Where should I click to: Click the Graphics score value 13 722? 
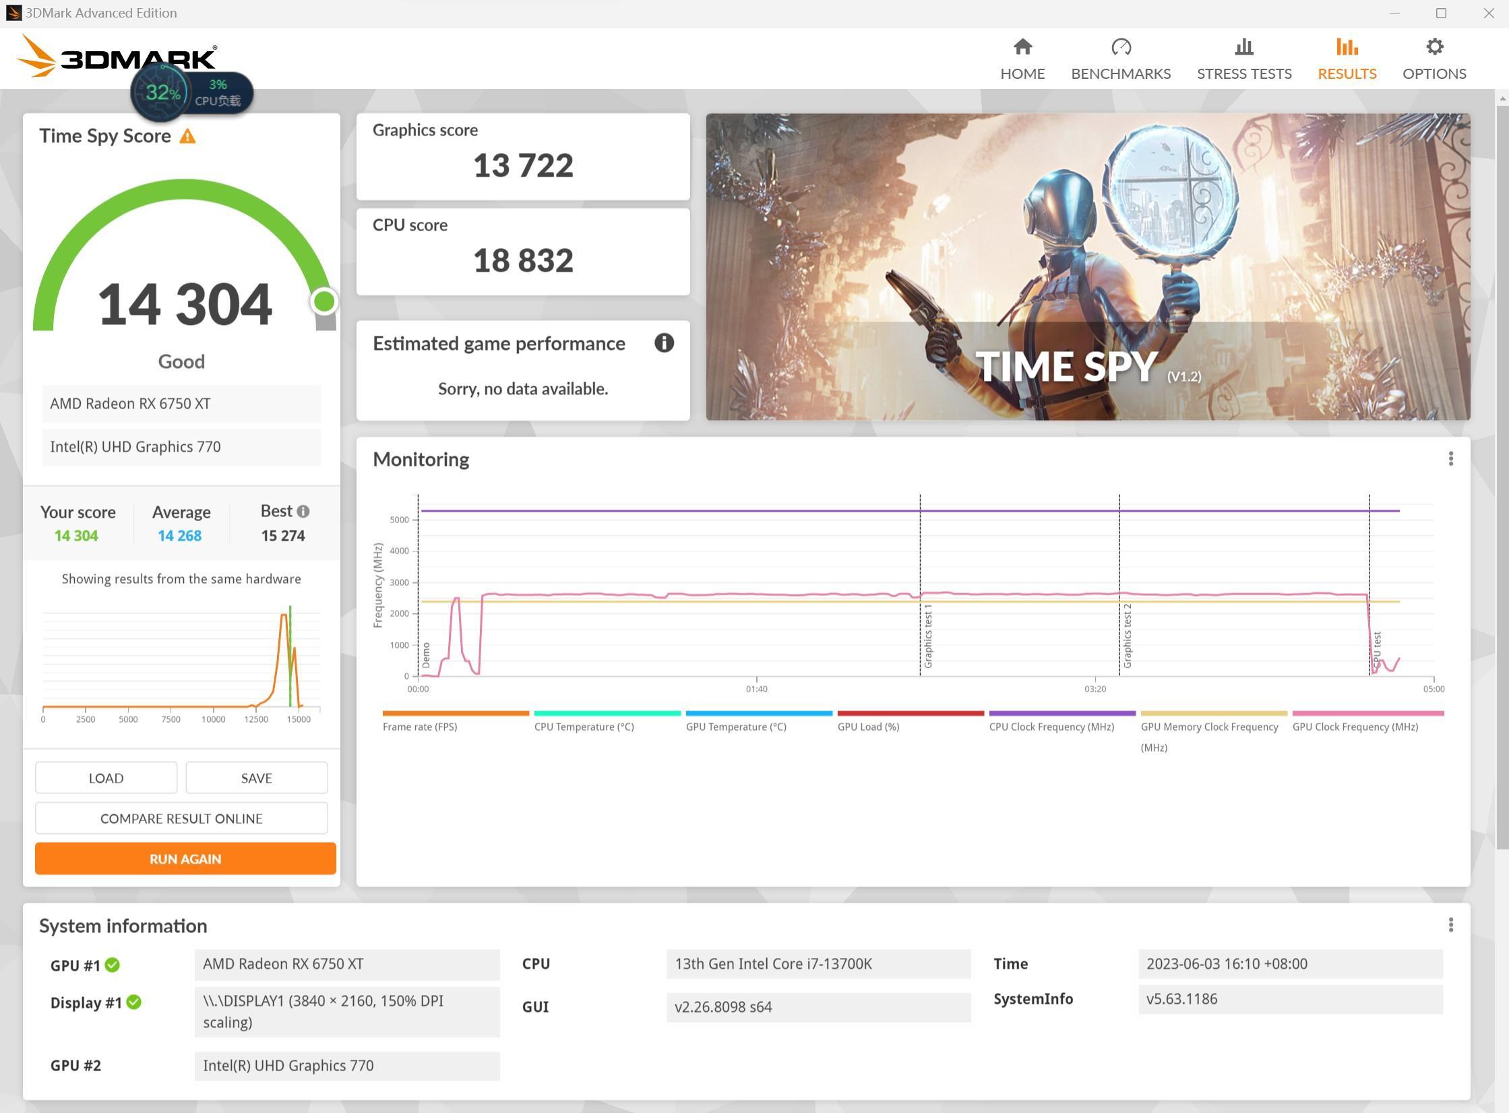(523, 165)
